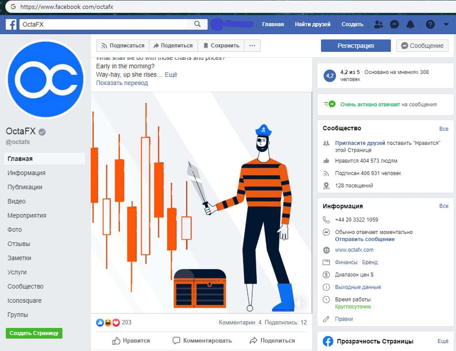456x351 pixels.
Task: Open the Messenger icon in the top bar
Action: [394, 24]
